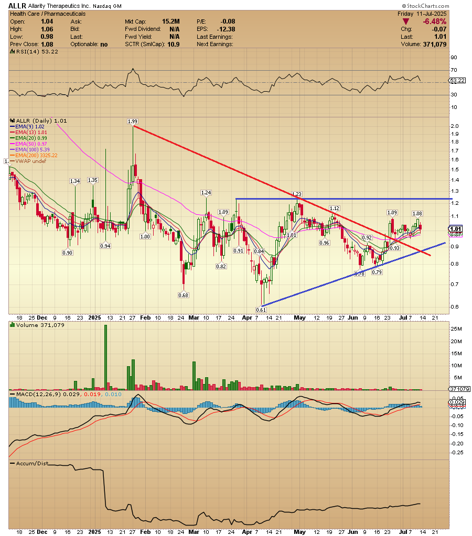Click the Next Earnings label
The image size is (472, 536).
[215, 44]
